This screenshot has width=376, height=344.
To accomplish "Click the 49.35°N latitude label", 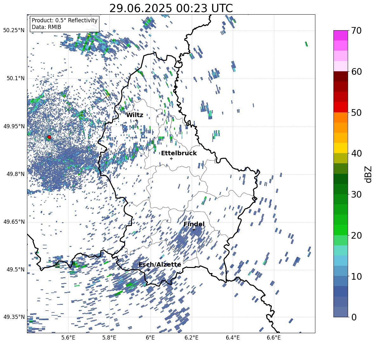I will [14, 317].
